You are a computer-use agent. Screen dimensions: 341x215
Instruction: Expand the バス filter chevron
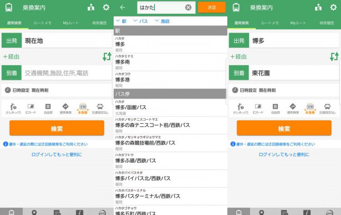pyautogui.click(x=135, y=21)
